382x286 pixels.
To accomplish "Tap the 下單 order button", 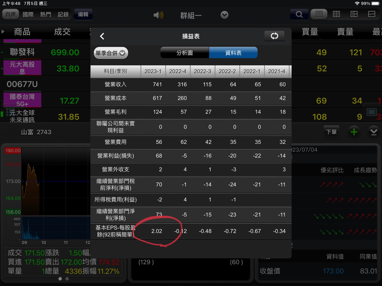I will coord(332,132).
